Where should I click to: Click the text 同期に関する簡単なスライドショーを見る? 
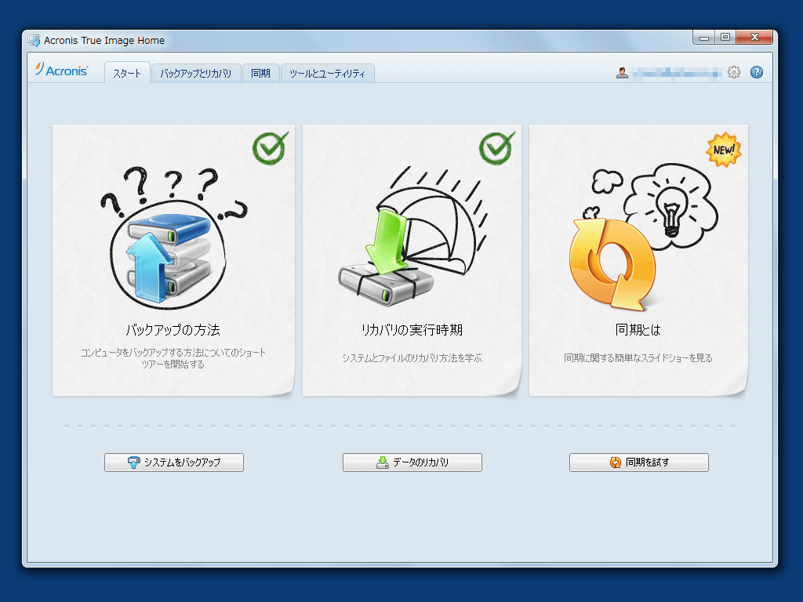(x=638, y=357)
